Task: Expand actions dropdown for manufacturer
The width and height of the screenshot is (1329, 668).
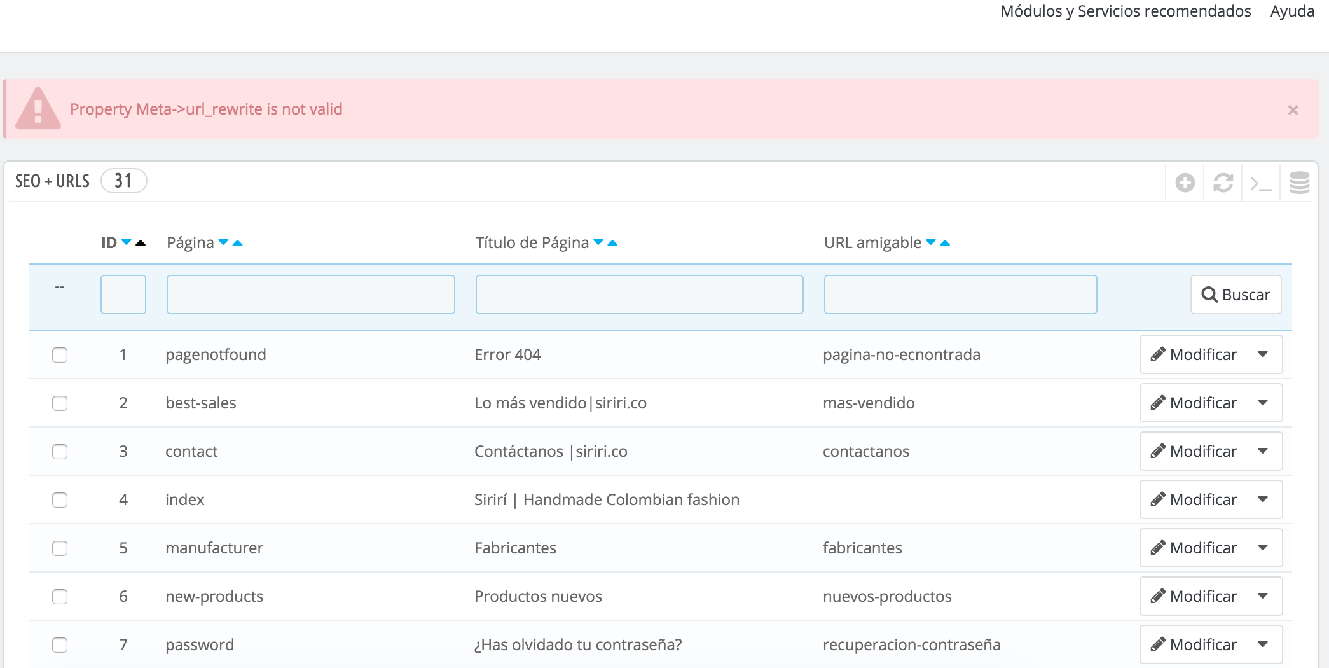Action: point(1263,548)
